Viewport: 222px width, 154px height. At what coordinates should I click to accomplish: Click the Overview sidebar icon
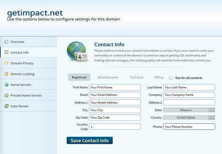[x=6, y=42]
